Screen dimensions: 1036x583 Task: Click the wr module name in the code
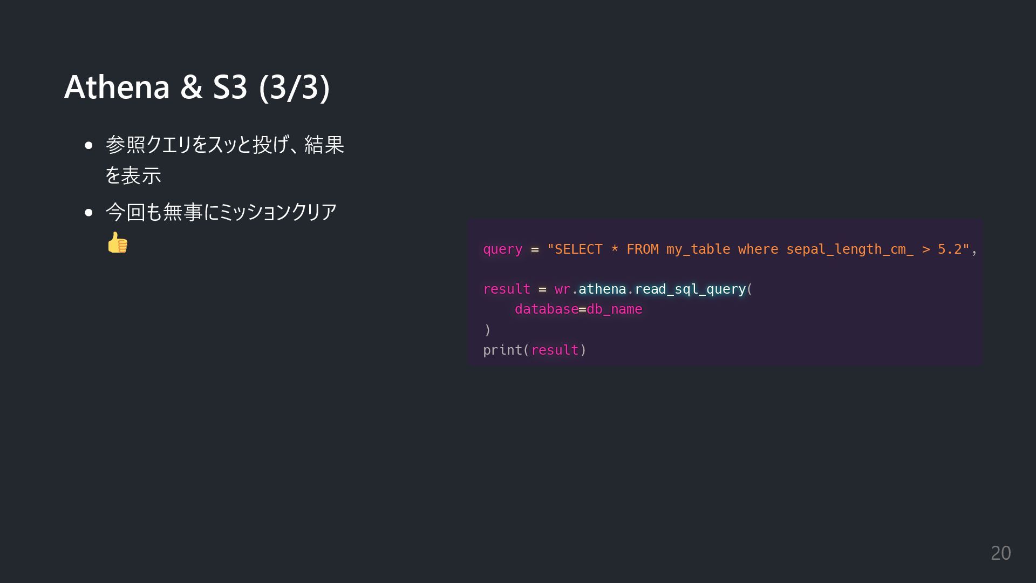(x=562, y=289)
